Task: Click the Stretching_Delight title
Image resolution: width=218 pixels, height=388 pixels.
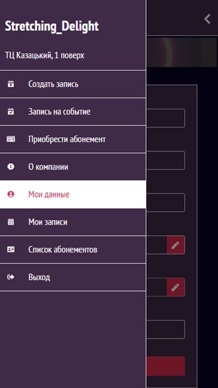Action: pos(52,26)
